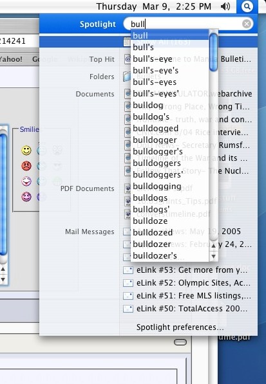Click the autocomplete scroll down arrow
This screenshot has width=266, height=384.
tap(214, 256)
